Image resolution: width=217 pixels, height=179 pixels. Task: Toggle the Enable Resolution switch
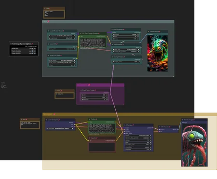click(32, 51)
